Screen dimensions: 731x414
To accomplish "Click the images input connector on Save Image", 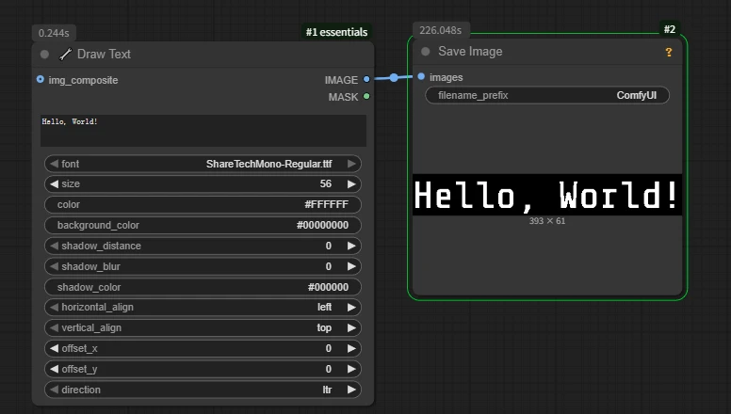I will coord(420,77).
